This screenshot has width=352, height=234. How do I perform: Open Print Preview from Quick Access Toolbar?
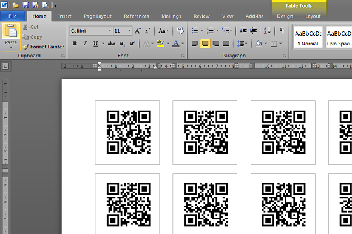pyautogui.click(x=46, y=5)
